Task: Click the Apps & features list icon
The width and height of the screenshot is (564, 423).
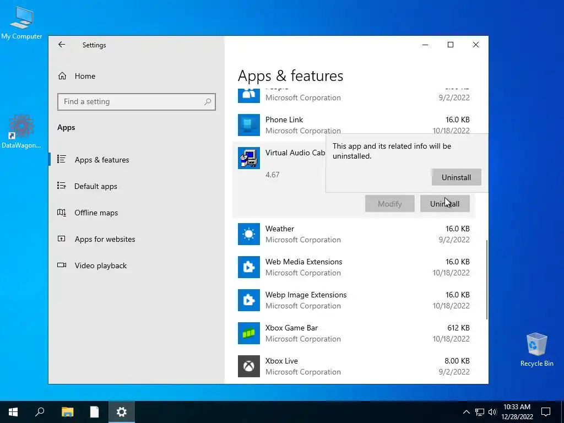Action: (x=62, y=159)
